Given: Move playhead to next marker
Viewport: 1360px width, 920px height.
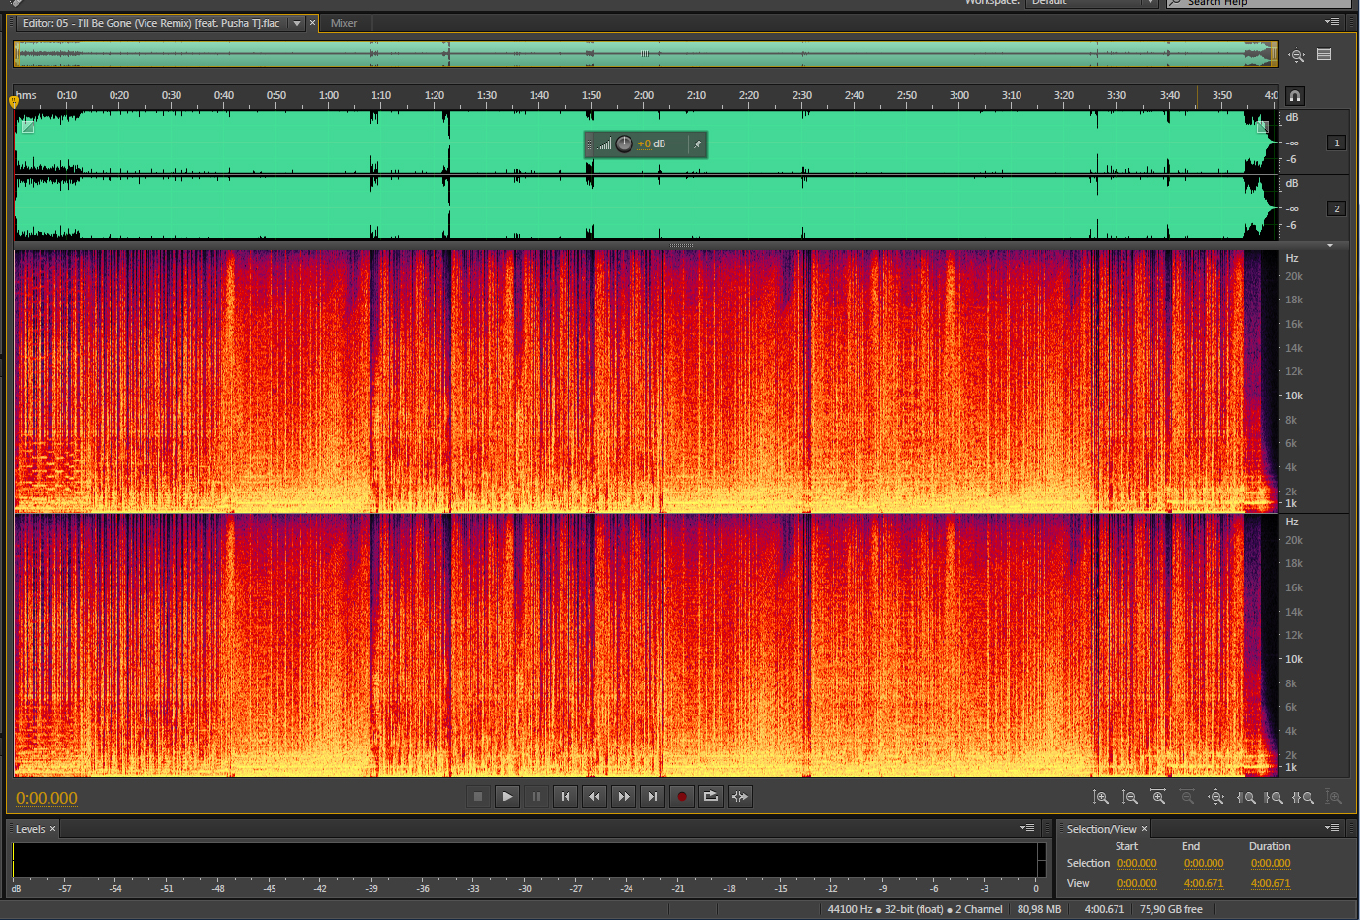Looking at the screenshot, I should [x=653, y=797].
